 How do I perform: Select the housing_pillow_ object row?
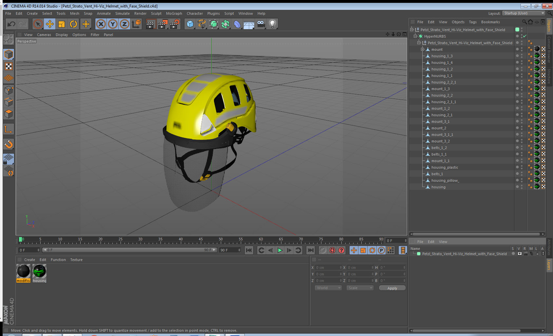click(445, 180)
